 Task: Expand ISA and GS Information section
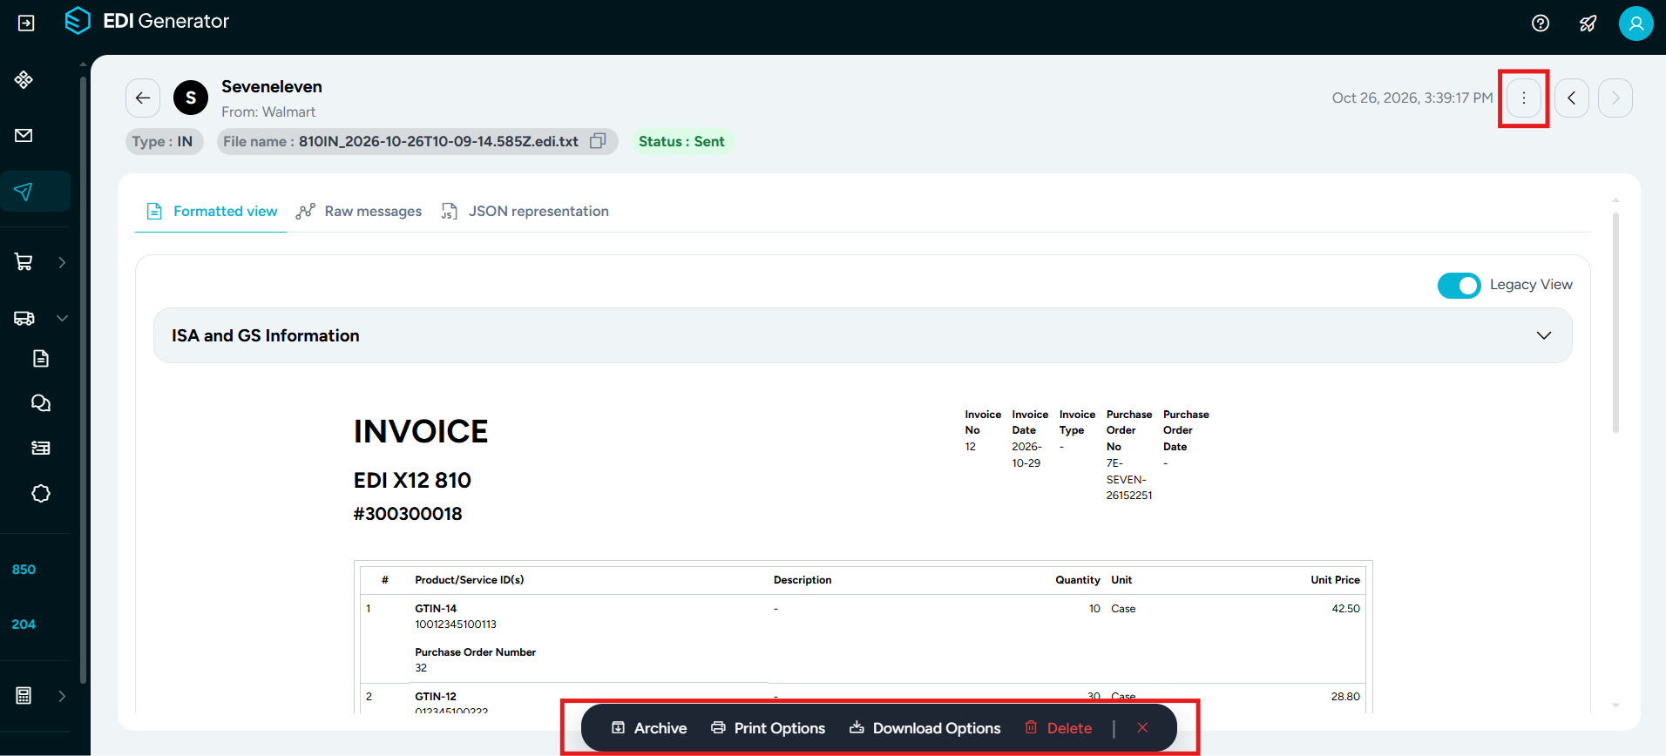click(x=863, y=335)
